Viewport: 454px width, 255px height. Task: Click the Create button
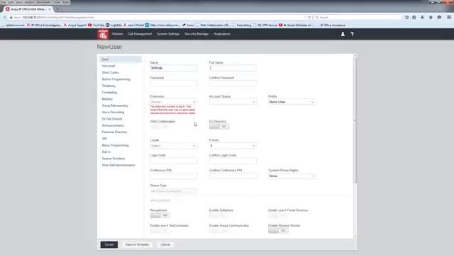click(109, 244)
